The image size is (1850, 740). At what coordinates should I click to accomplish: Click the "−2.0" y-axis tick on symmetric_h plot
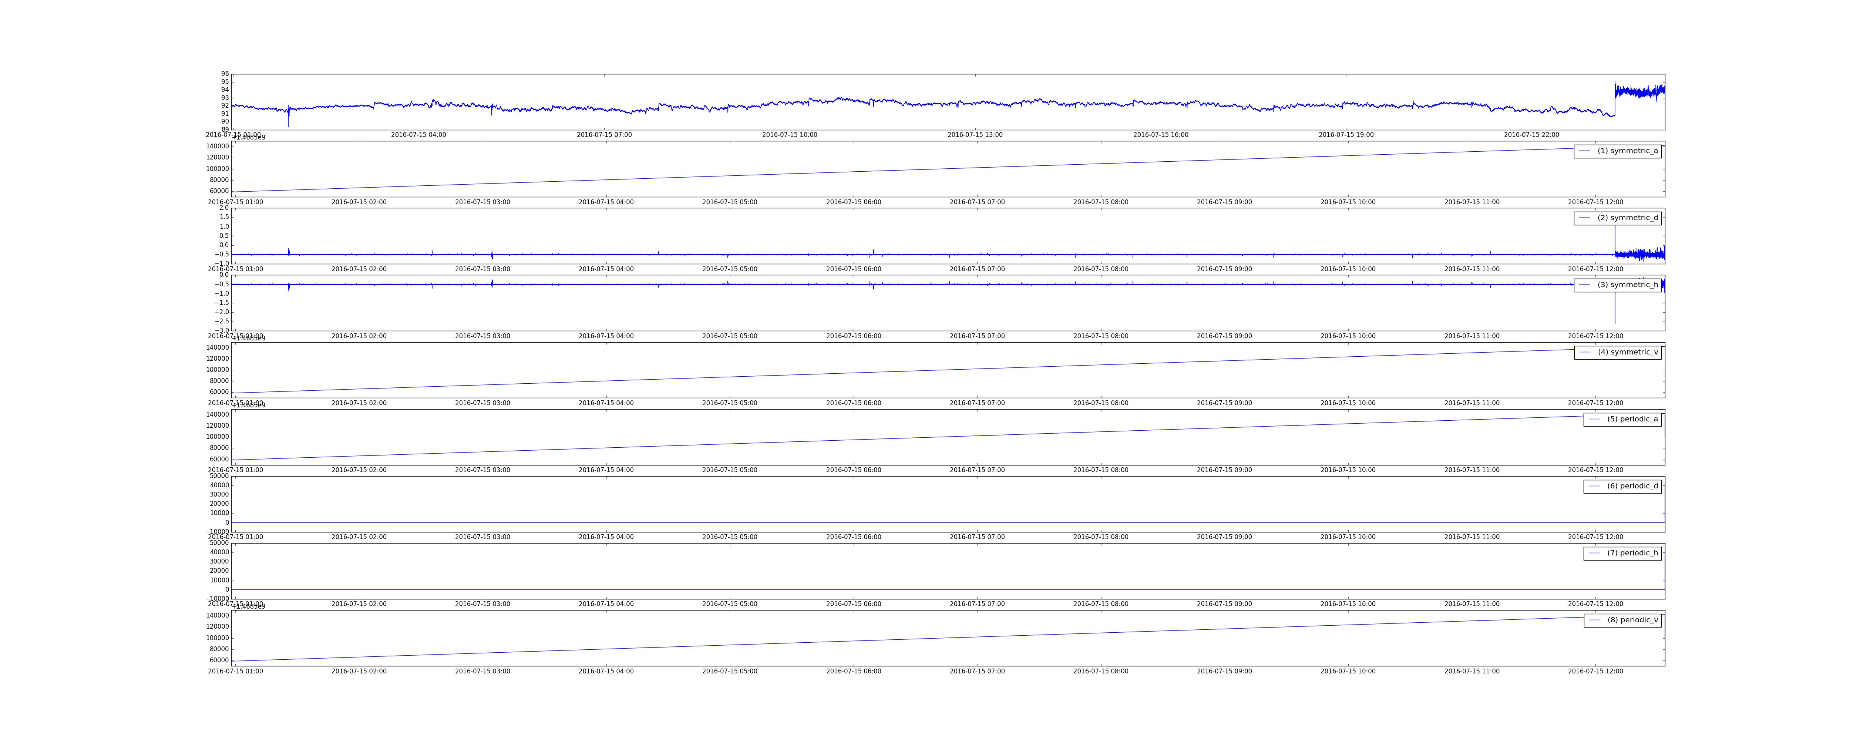pos(221,312)
